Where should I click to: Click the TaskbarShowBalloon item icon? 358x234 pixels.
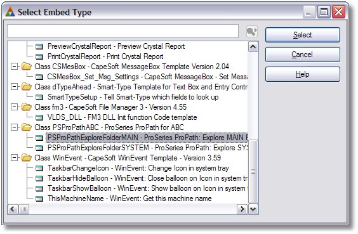click(x=39, y=188)
